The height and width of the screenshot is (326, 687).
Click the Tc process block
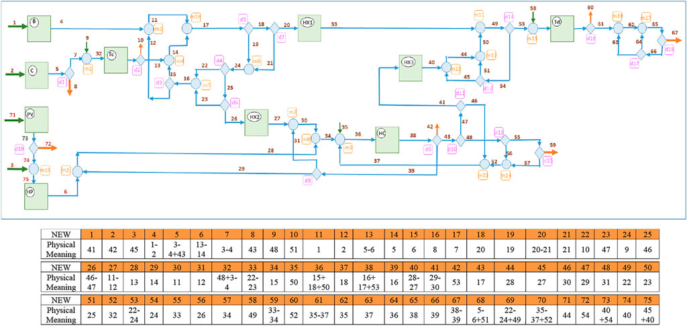115,60
